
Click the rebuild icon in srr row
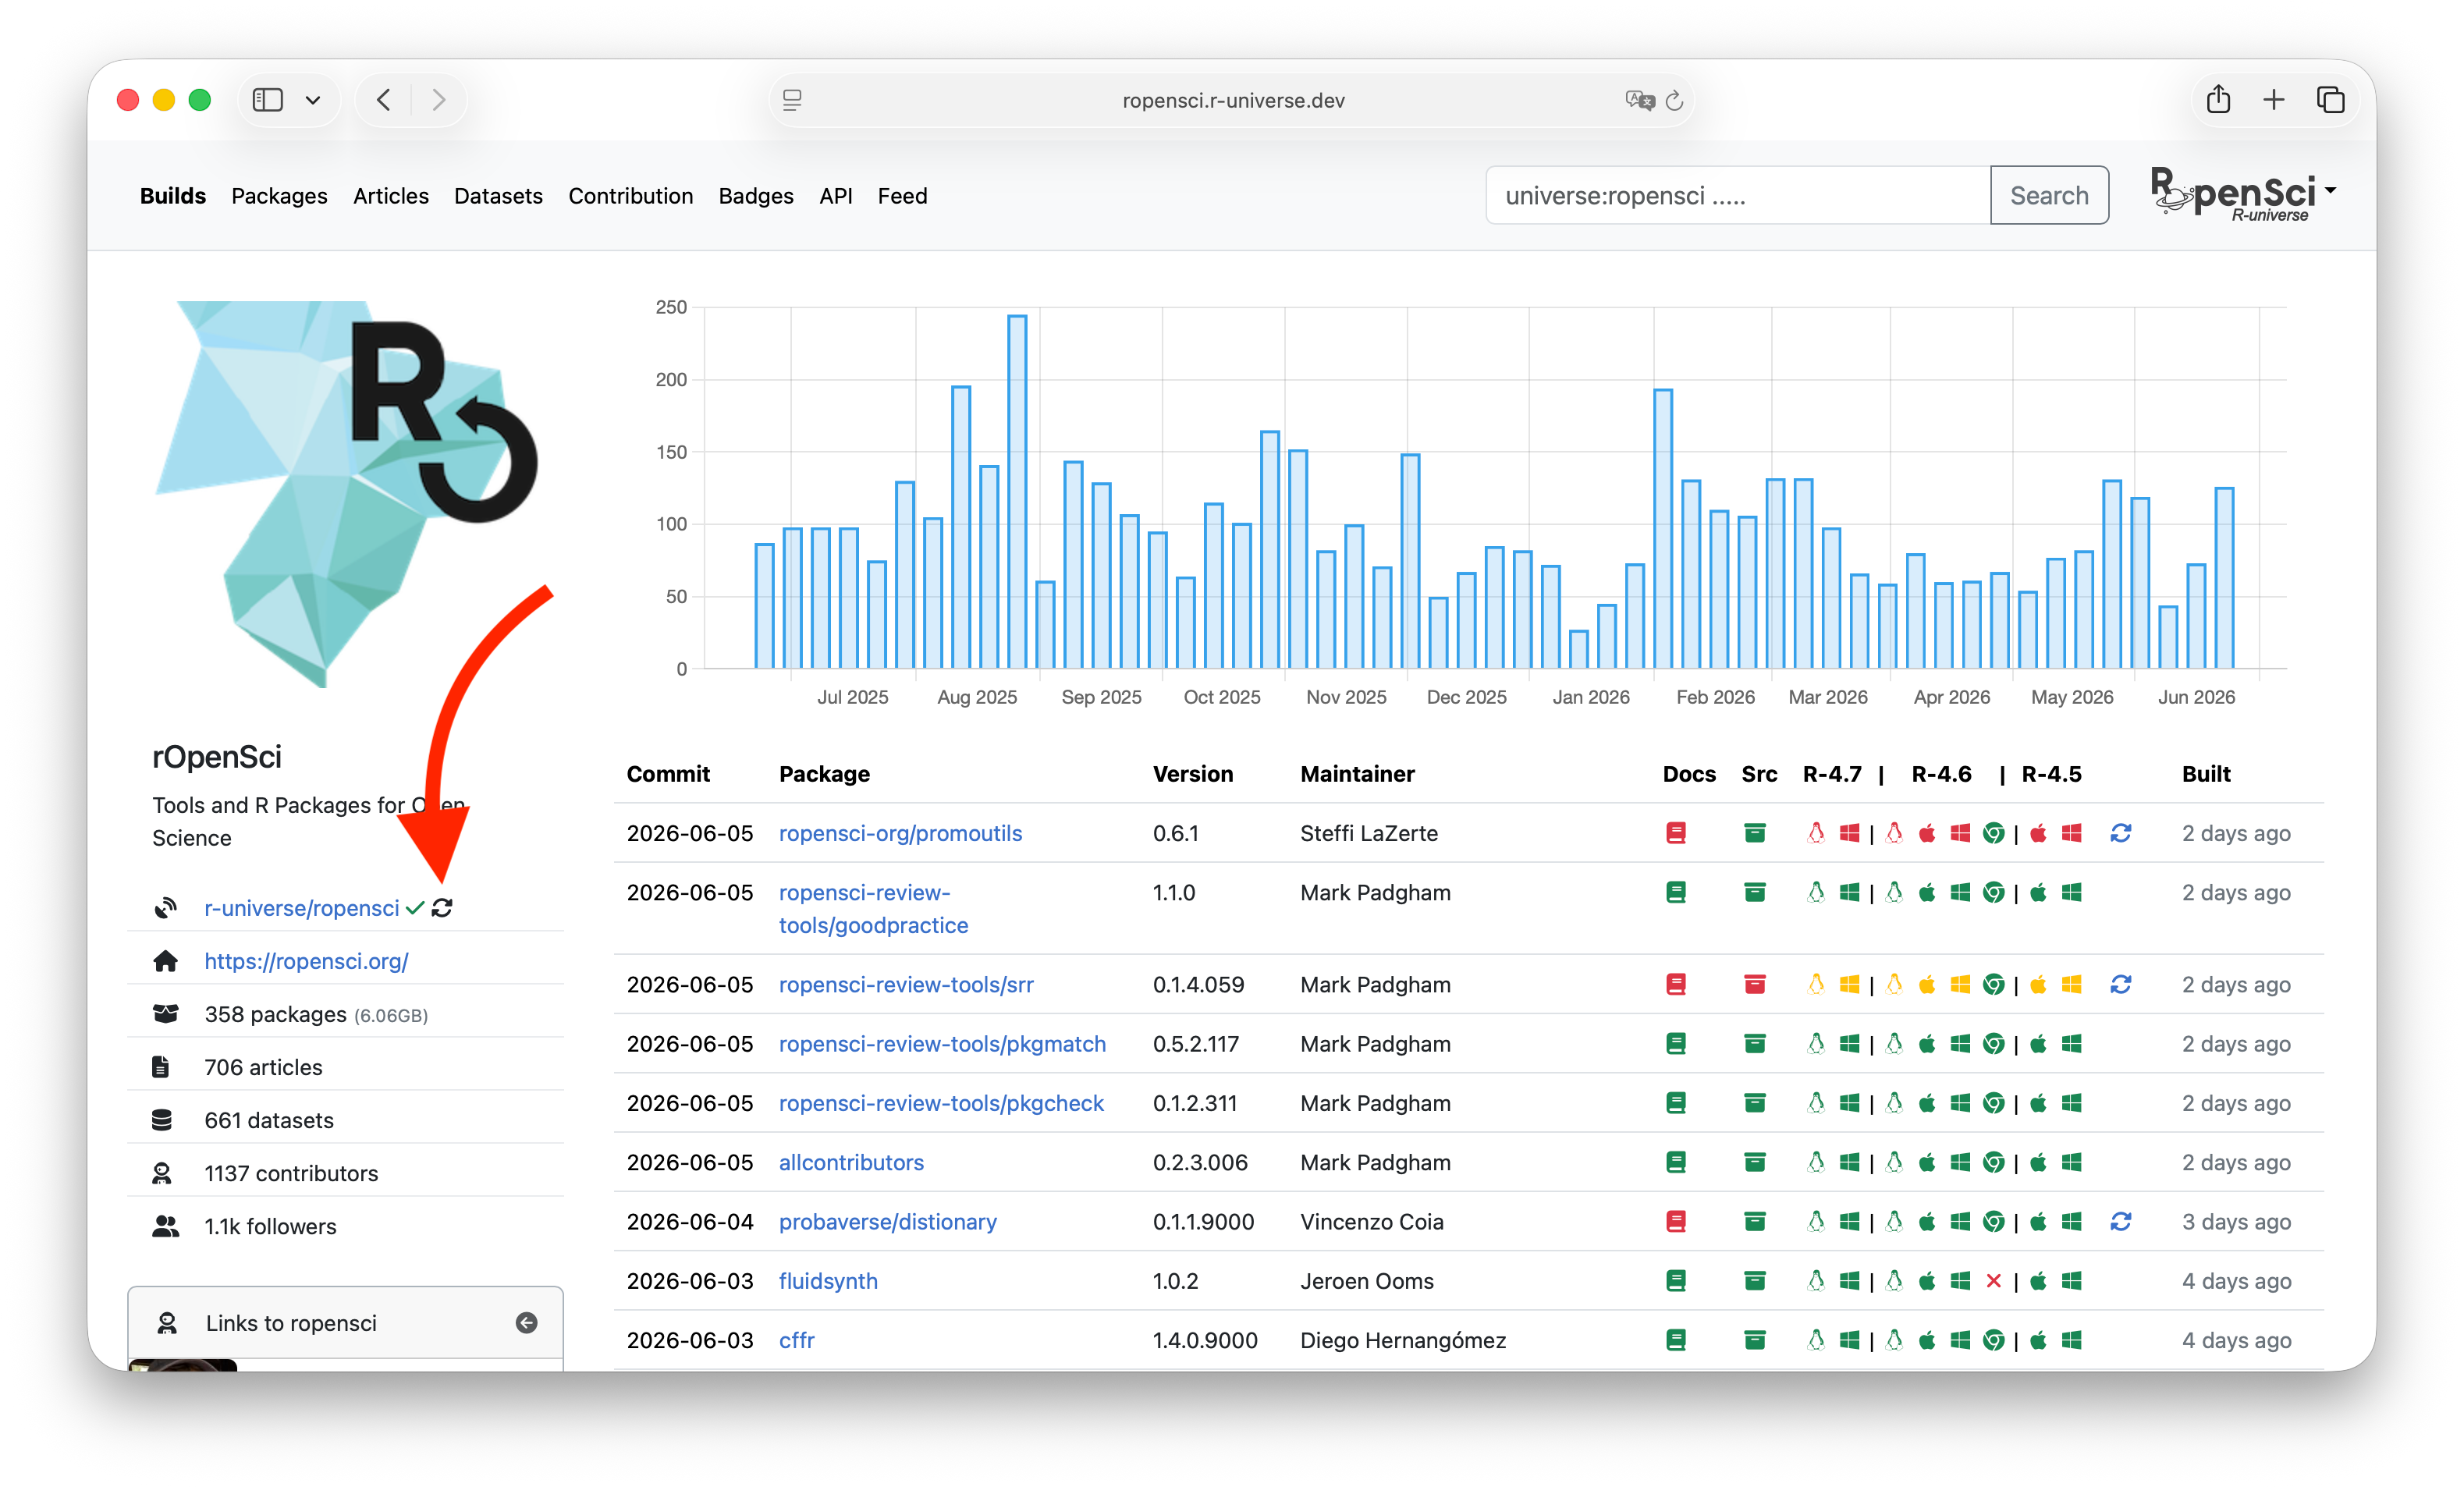pos(2120,984)
